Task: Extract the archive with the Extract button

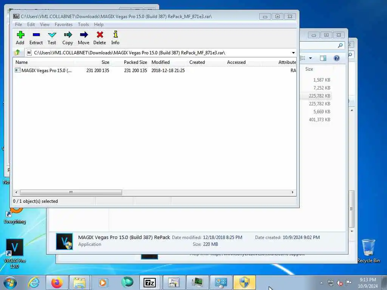Action: [x=36, y=38]
